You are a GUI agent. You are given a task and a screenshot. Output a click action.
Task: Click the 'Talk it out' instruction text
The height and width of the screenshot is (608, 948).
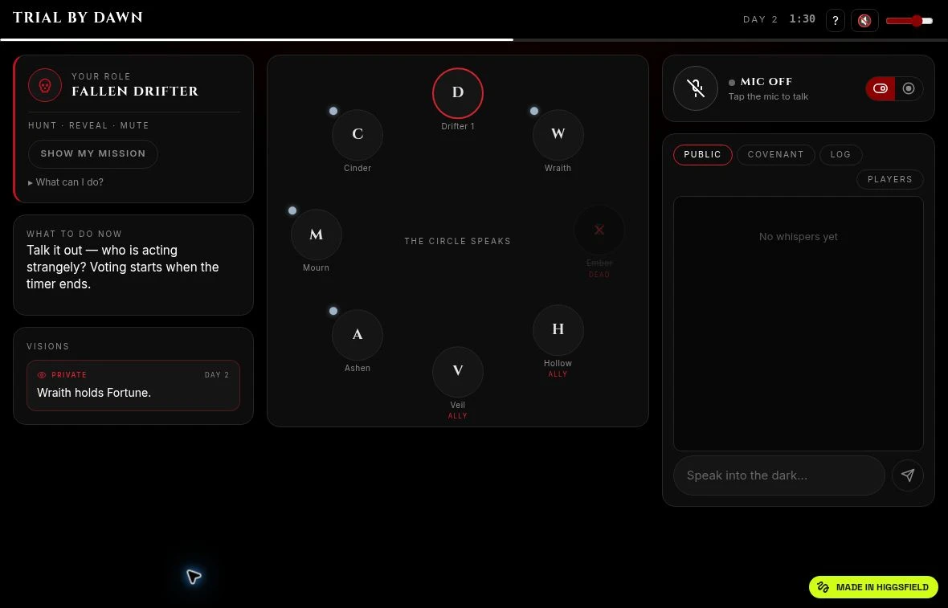(123, 267)
